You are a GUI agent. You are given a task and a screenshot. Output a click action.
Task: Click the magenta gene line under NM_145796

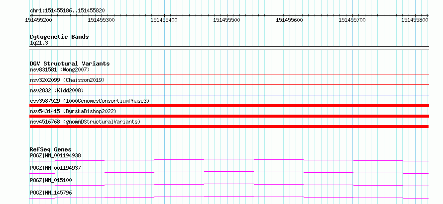pyautogui.click(x=229, y=197)
